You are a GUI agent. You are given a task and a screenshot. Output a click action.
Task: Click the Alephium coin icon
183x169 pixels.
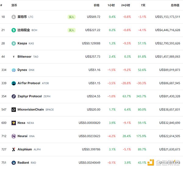coord(14,150)
